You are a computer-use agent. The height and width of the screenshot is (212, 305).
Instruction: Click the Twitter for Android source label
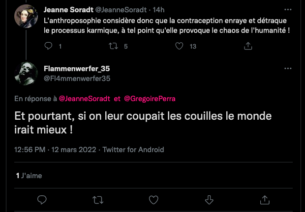pos(133,150)
